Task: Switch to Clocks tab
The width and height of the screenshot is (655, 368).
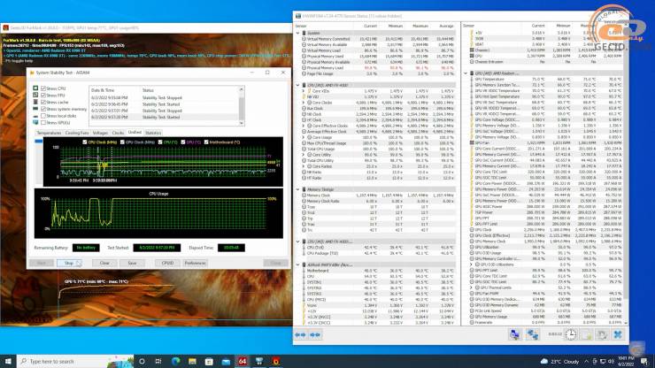Action: 118,133
